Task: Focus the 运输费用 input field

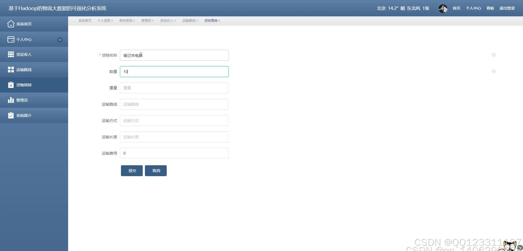Action: tap(174, 153)
